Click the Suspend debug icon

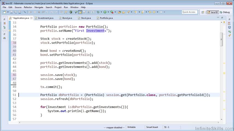pos(35,12)
